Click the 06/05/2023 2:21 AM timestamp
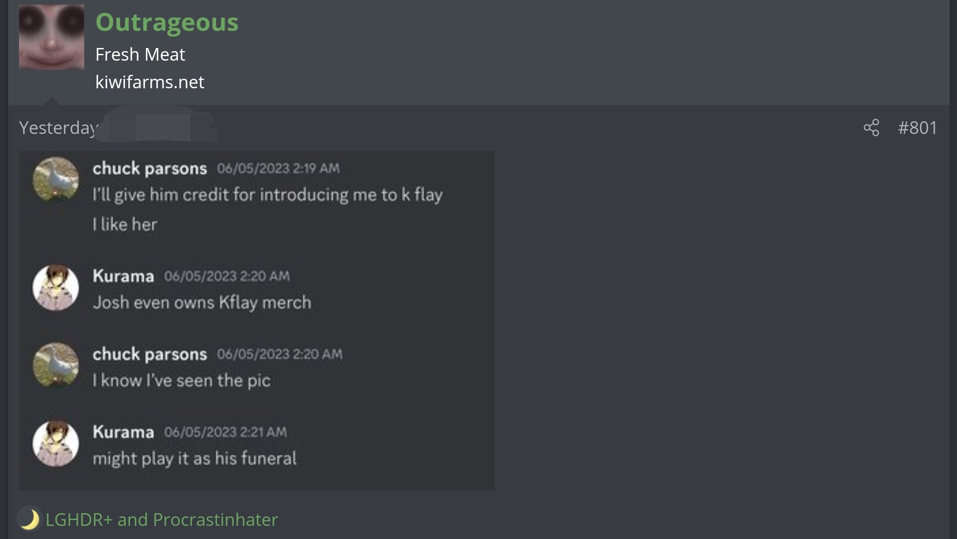The image size is (957, 539). point(226,432)
